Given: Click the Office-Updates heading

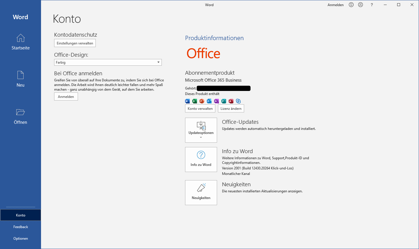Looking at the screenshot, I should (x=240, y=122).
